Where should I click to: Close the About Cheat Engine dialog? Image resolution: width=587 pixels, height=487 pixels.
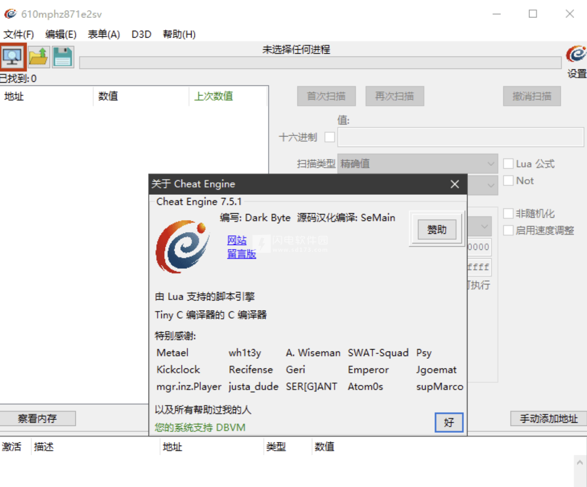coord(455,184)
